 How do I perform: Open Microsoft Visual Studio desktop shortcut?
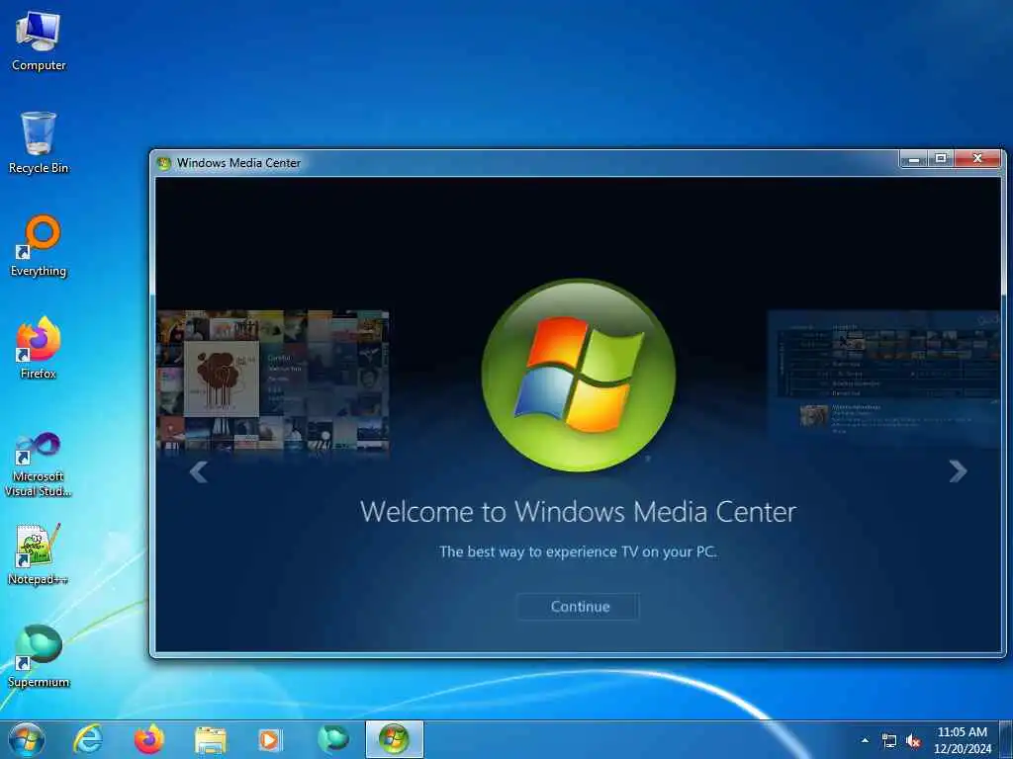coord(39,464)
